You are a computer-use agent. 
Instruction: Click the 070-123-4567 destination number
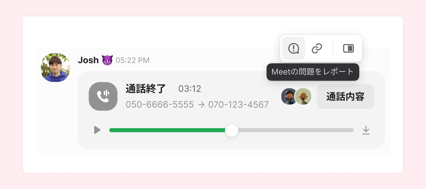point(238,105)
